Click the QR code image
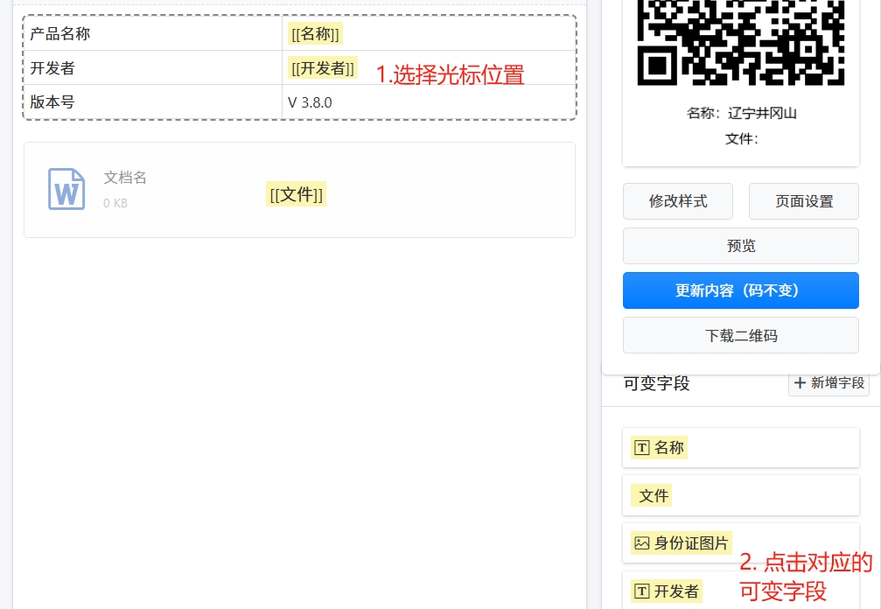 [x=741, y=42]
